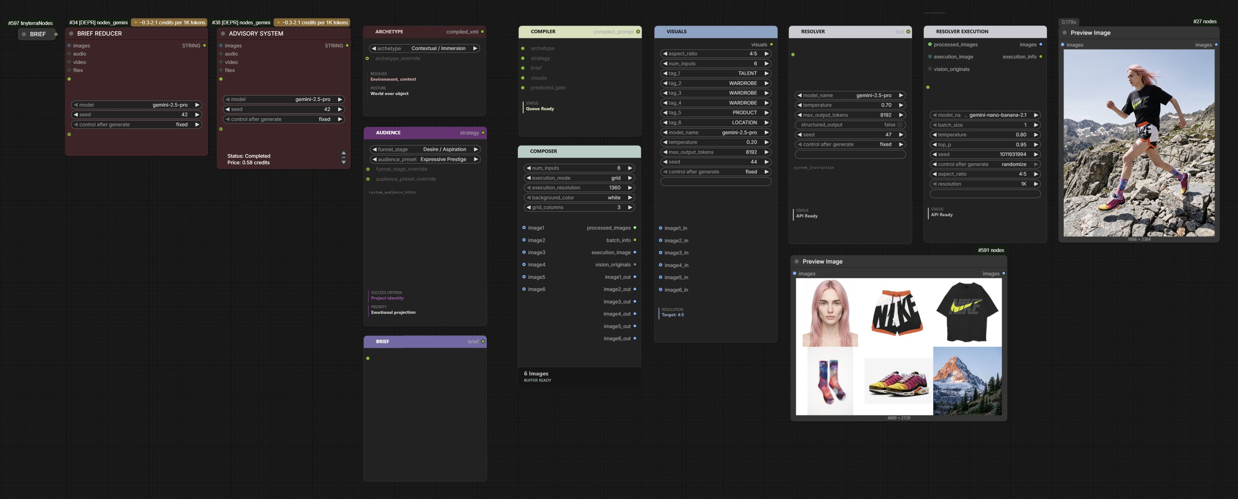1238x499 pixels.
Task: Click the credits badge above ADVISORY SYSTEM node
Action: point(312,22)
